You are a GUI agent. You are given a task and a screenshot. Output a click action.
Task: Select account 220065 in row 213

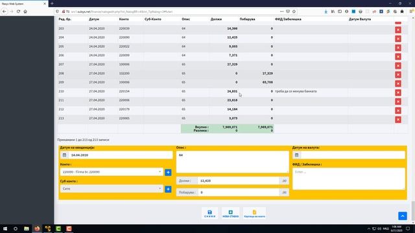click(x=124, y=118)
